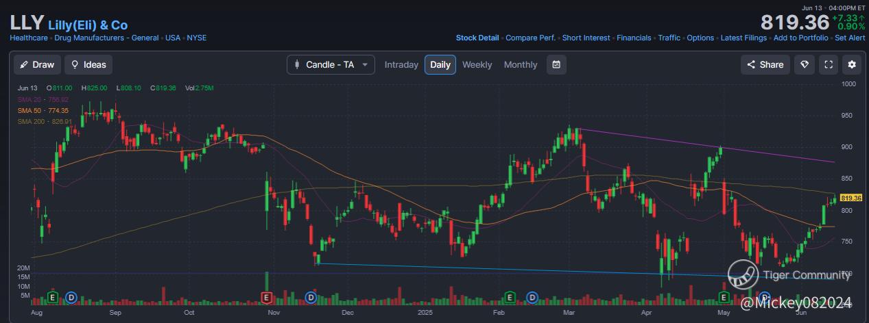Click the SMA 50 indicator label

pyautogui.click(x=43, y=110)
